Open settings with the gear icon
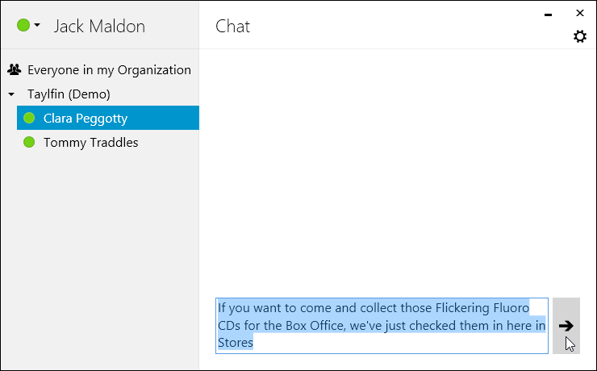 point(579,36)
